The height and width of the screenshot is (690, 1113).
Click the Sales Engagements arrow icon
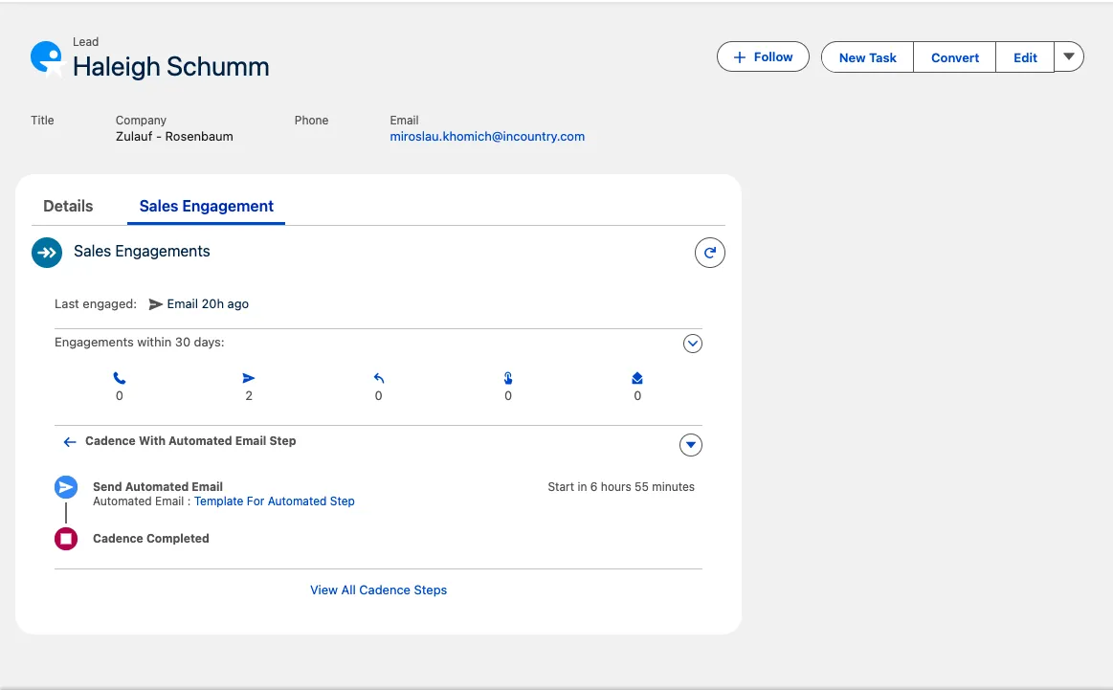47,253
